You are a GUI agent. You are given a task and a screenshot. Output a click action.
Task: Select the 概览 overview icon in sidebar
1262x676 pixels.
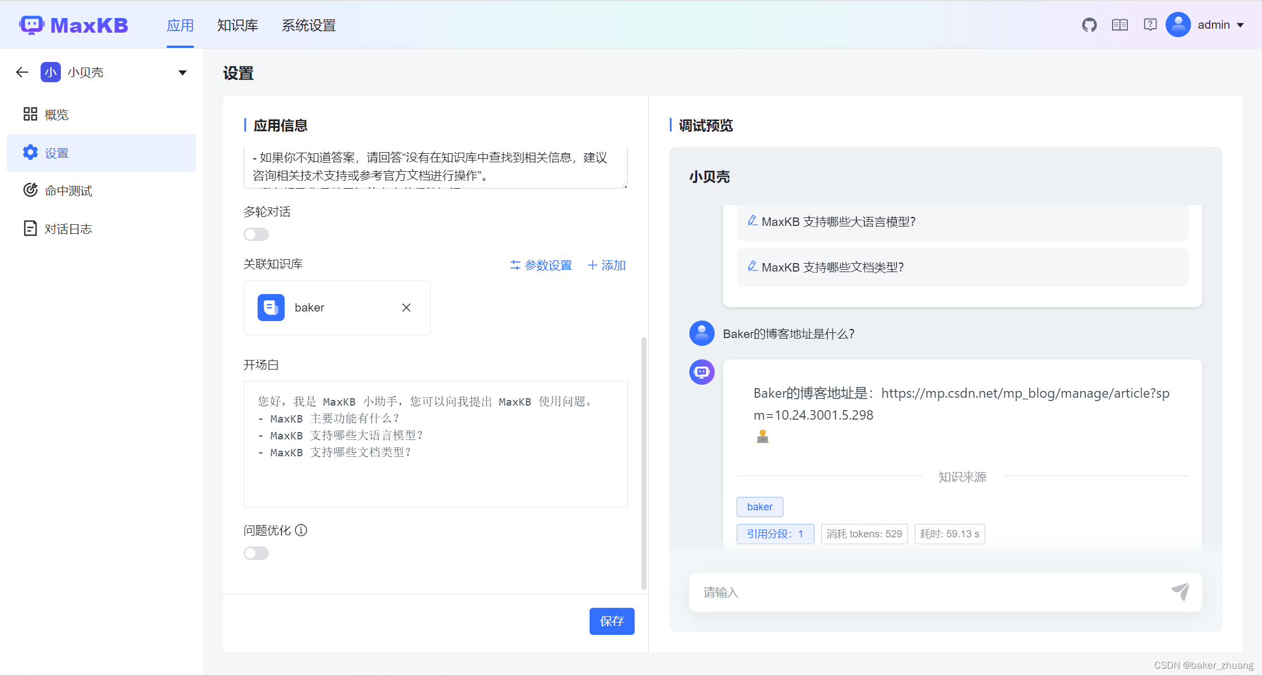click(x=30, y=114)
